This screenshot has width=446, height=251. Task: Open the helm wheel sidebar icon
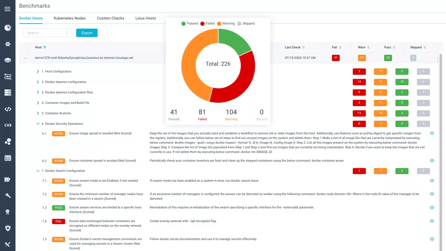click(x=8, y=44)
